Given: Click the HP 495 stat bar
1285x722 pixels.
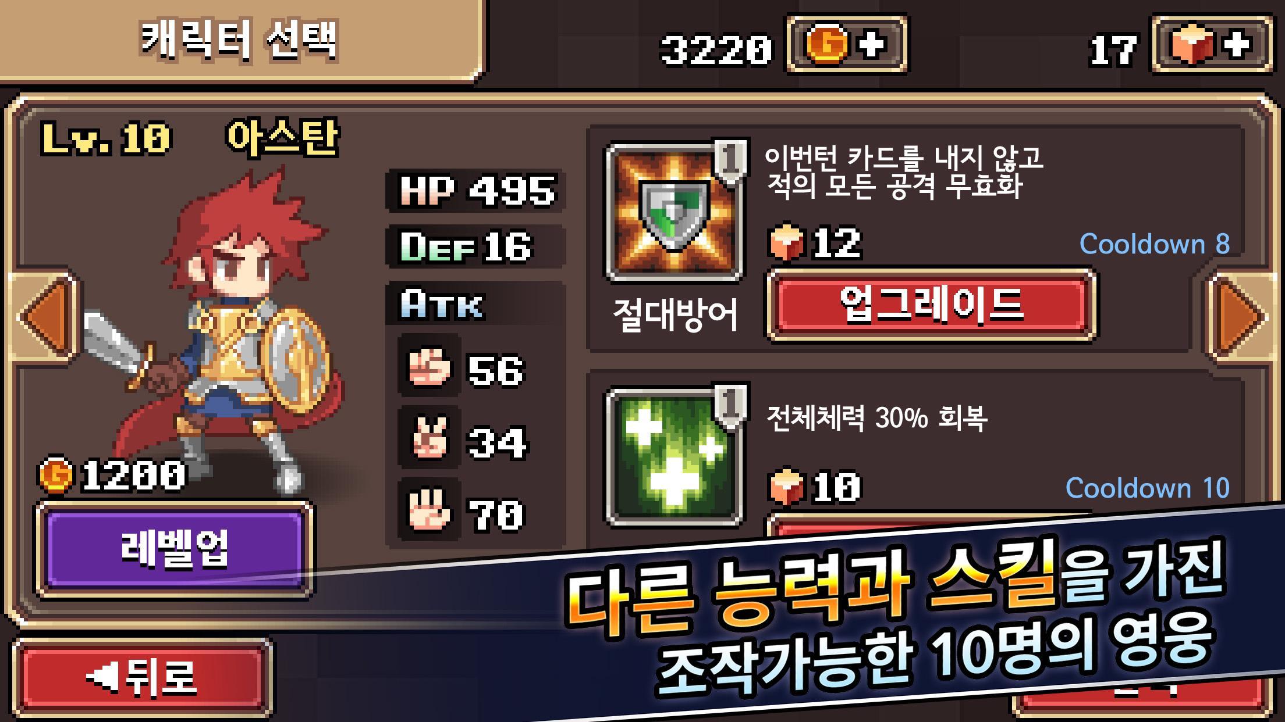Looking at the screenshot, I should point(475,191).
